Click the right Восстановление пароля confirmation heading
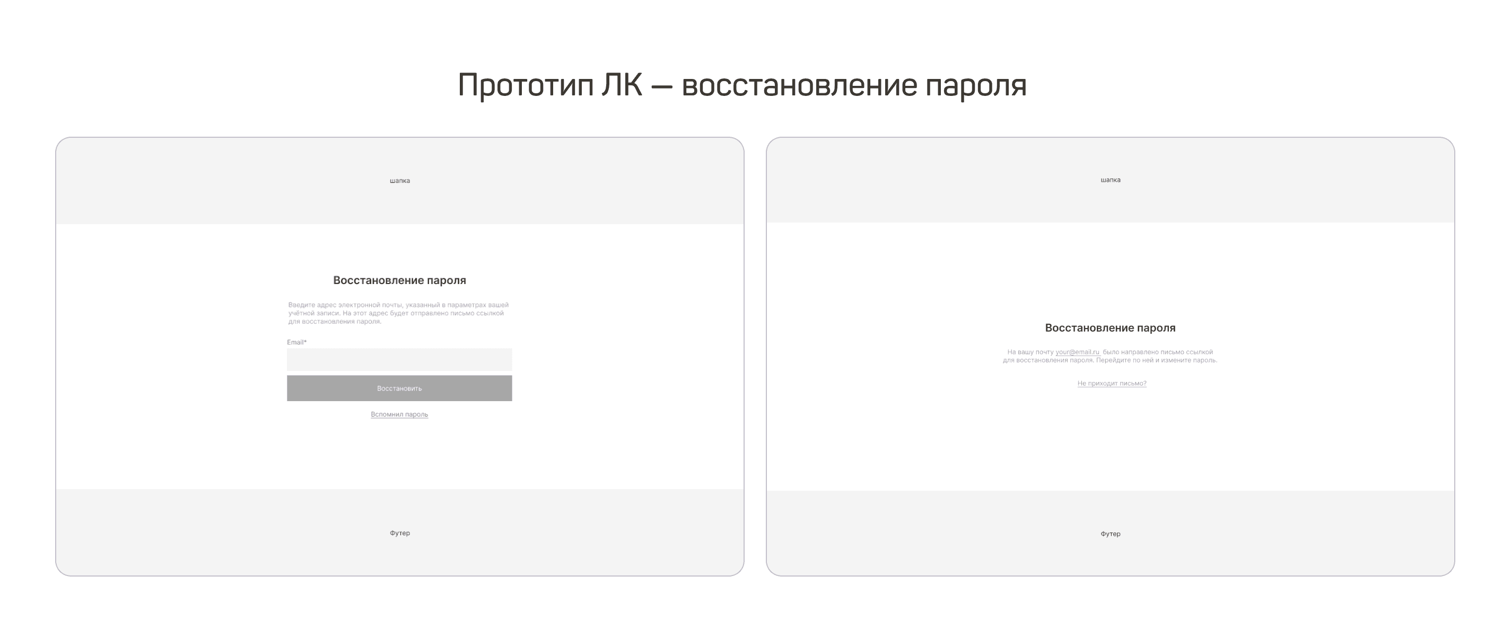This screenshot has height=620, width=1485. click(1110, 328)
